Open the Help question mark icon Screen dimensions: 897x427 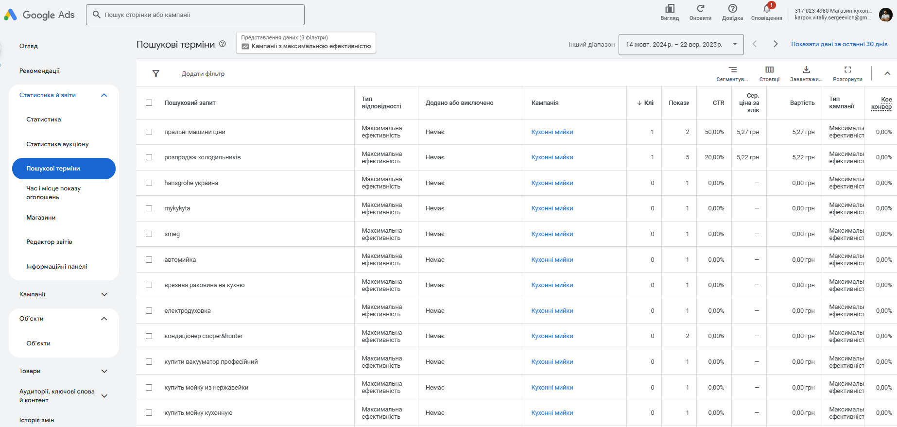(x=732, y=9)
